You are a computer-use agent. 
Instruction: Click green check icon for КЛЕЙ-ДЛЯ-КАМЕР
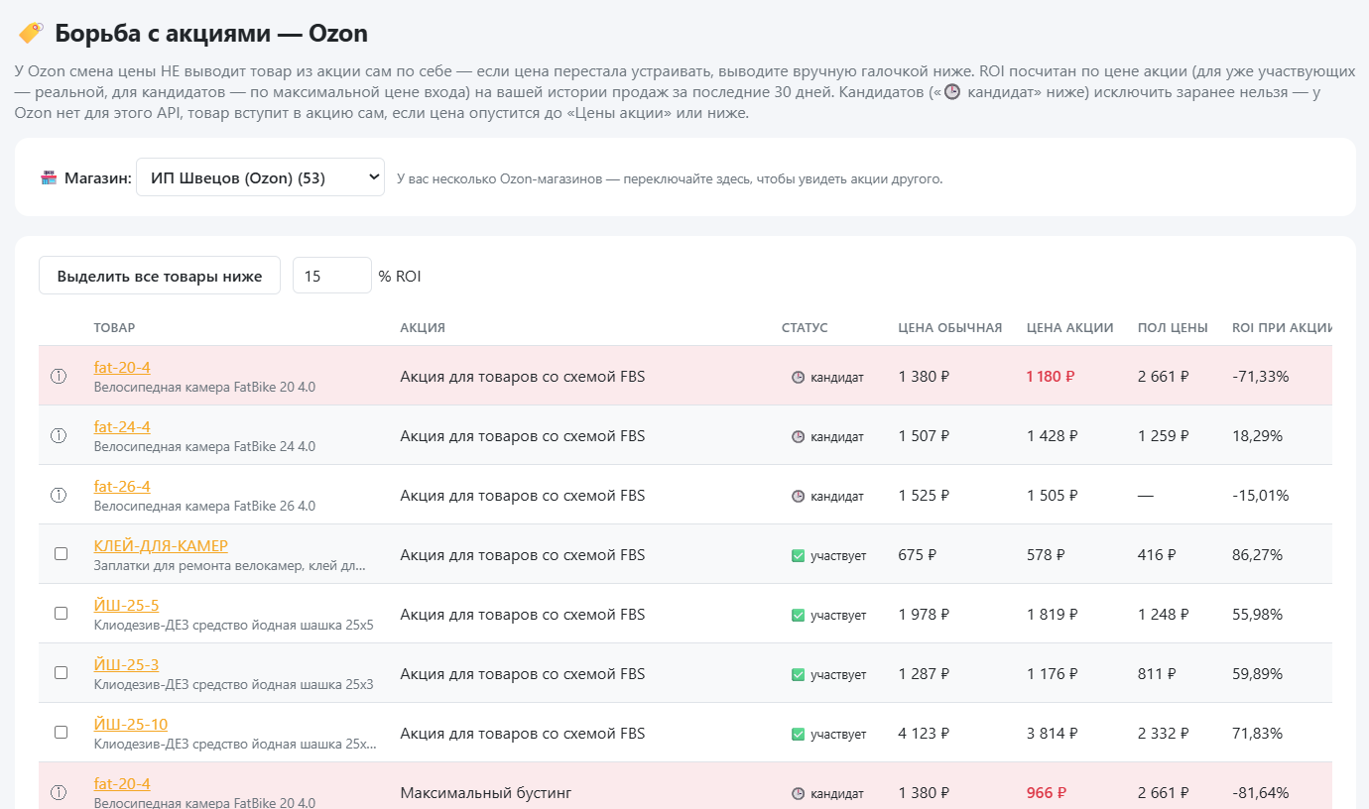coord(799,555)
